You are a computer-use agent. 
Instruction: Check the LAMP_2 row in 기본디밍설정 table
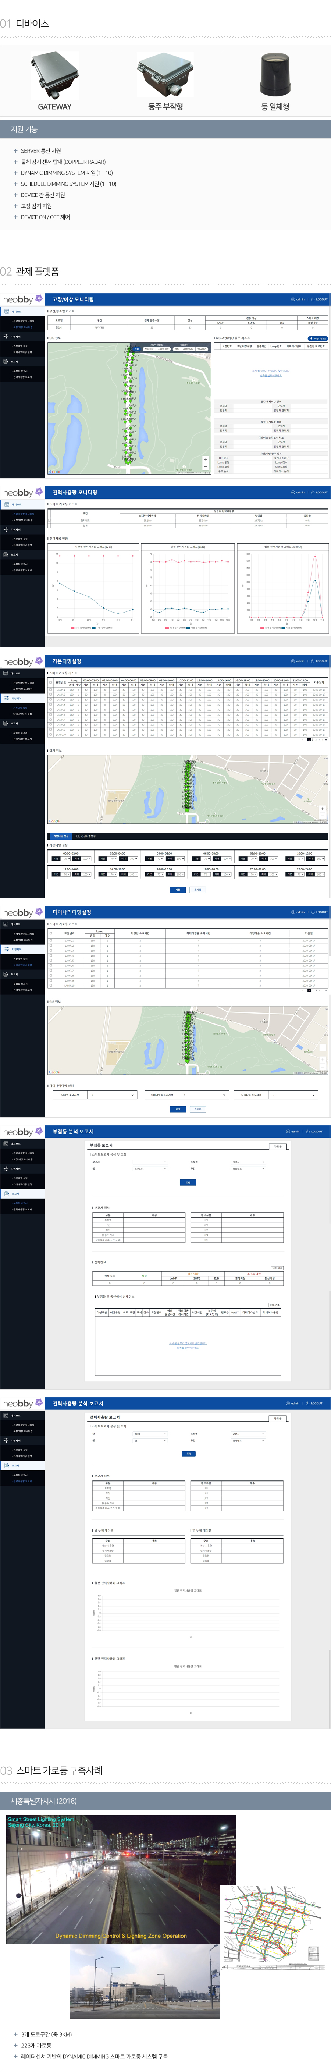click(x=51, y=694)
